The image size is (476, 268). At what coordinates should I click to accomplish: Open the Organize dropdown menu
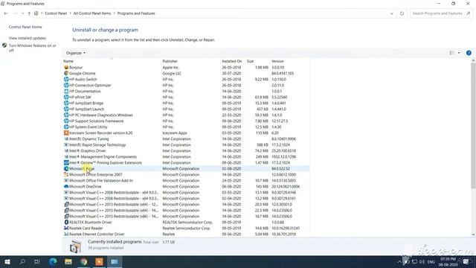click(76, 53)
